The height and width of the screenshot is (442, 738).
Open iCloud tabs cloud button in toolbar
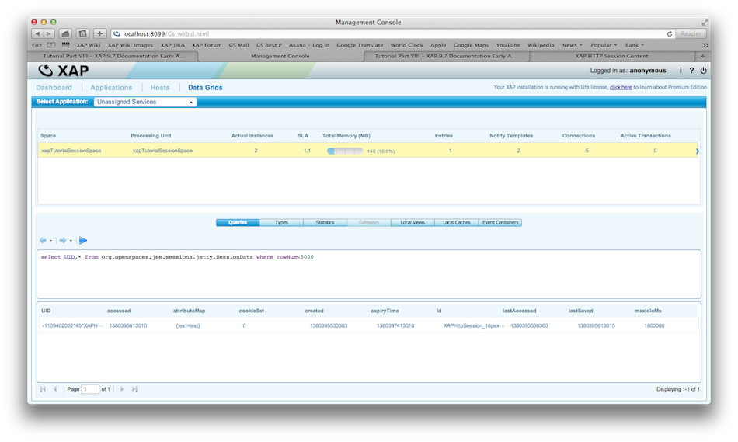click(x=65, y=33)
